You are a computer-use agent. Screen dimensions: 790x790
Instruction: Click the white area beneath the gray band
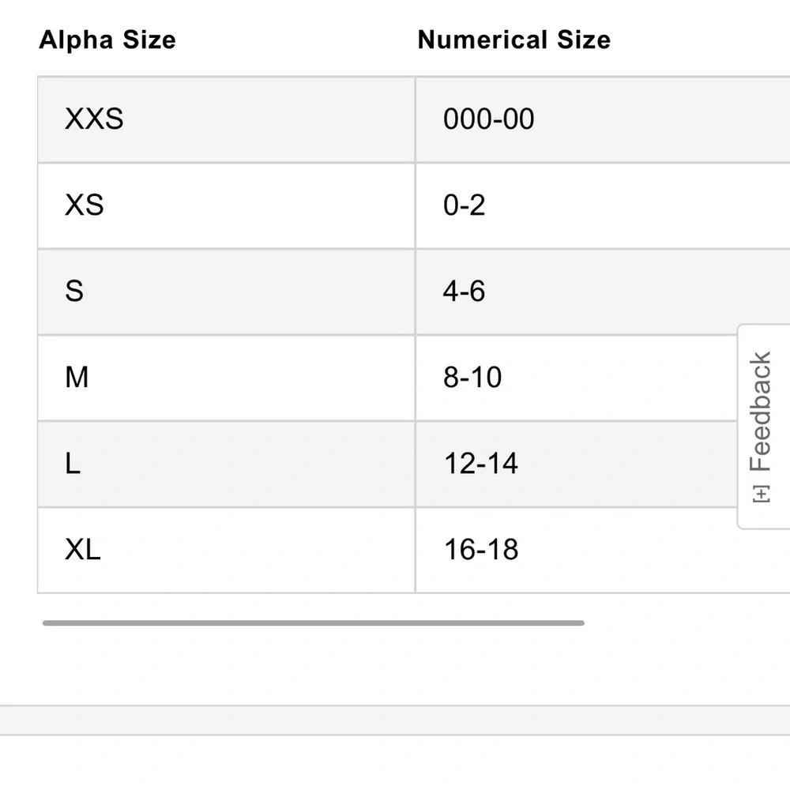click(x=395, y=763)
